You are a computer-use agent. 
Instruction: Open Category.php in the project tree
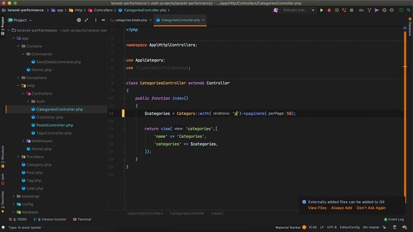tap(39, 165)
